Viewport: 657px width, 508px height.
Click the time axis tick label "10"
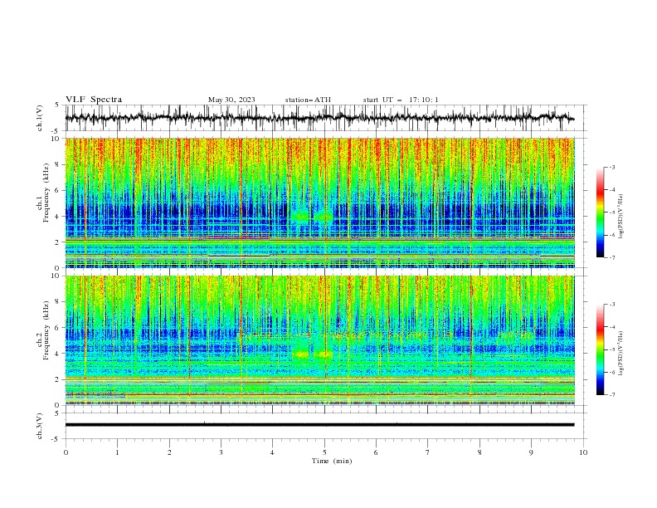click(583, 452)
